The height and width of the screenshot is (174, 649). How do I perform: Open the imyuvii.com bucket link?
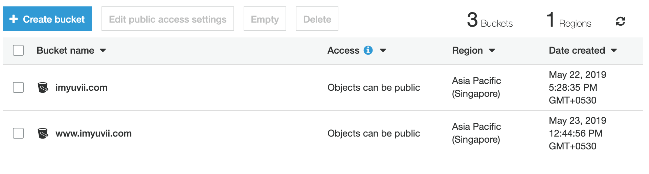82,87
